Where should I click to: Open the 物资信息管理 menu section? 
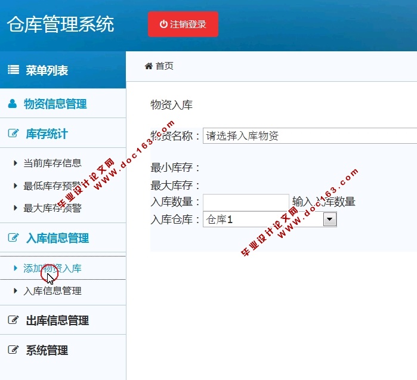[x=55, y=104]
